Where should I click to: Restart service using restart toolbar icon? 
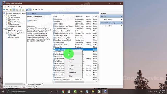42,10
